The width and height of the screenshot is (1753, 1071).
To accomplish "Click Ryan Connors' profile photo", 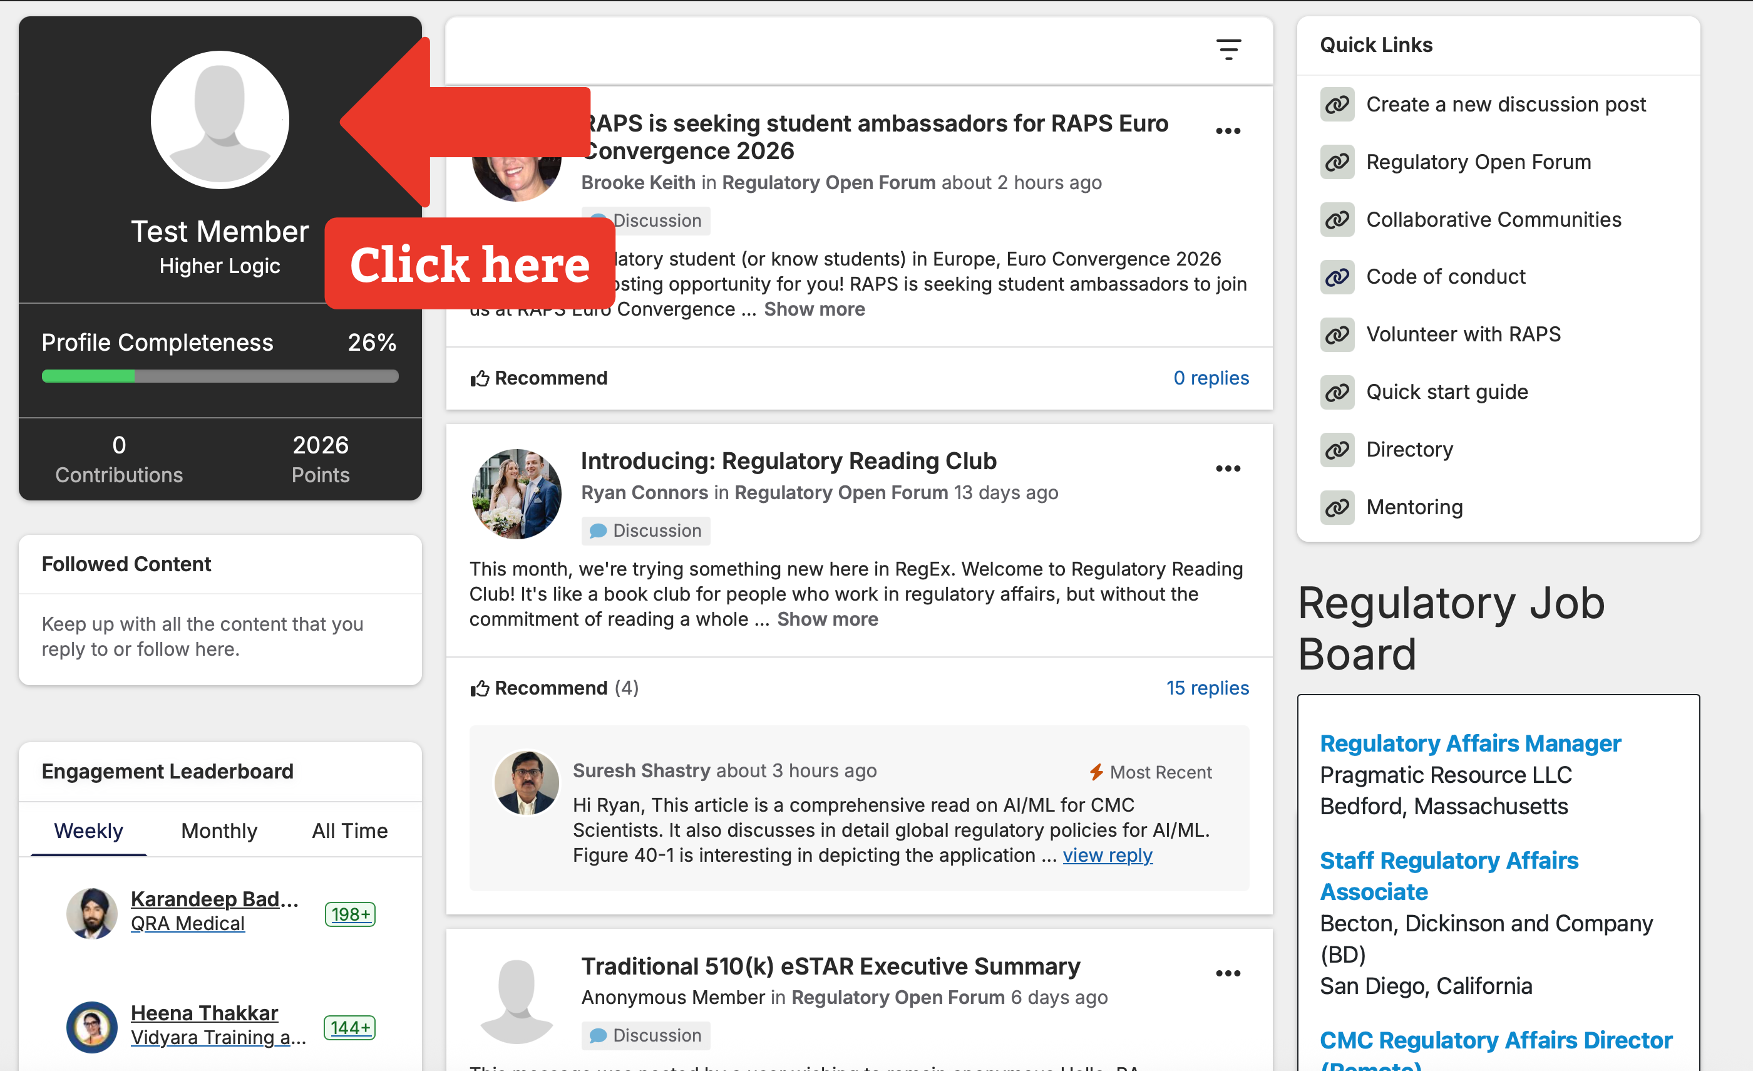I will pyautogui.click(x=517, y=493).
